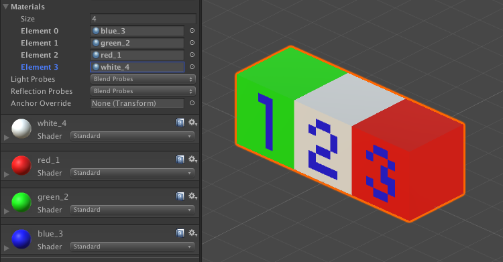
Task: Click the blue_3 material preview sphere
Action: click(21, 239)
